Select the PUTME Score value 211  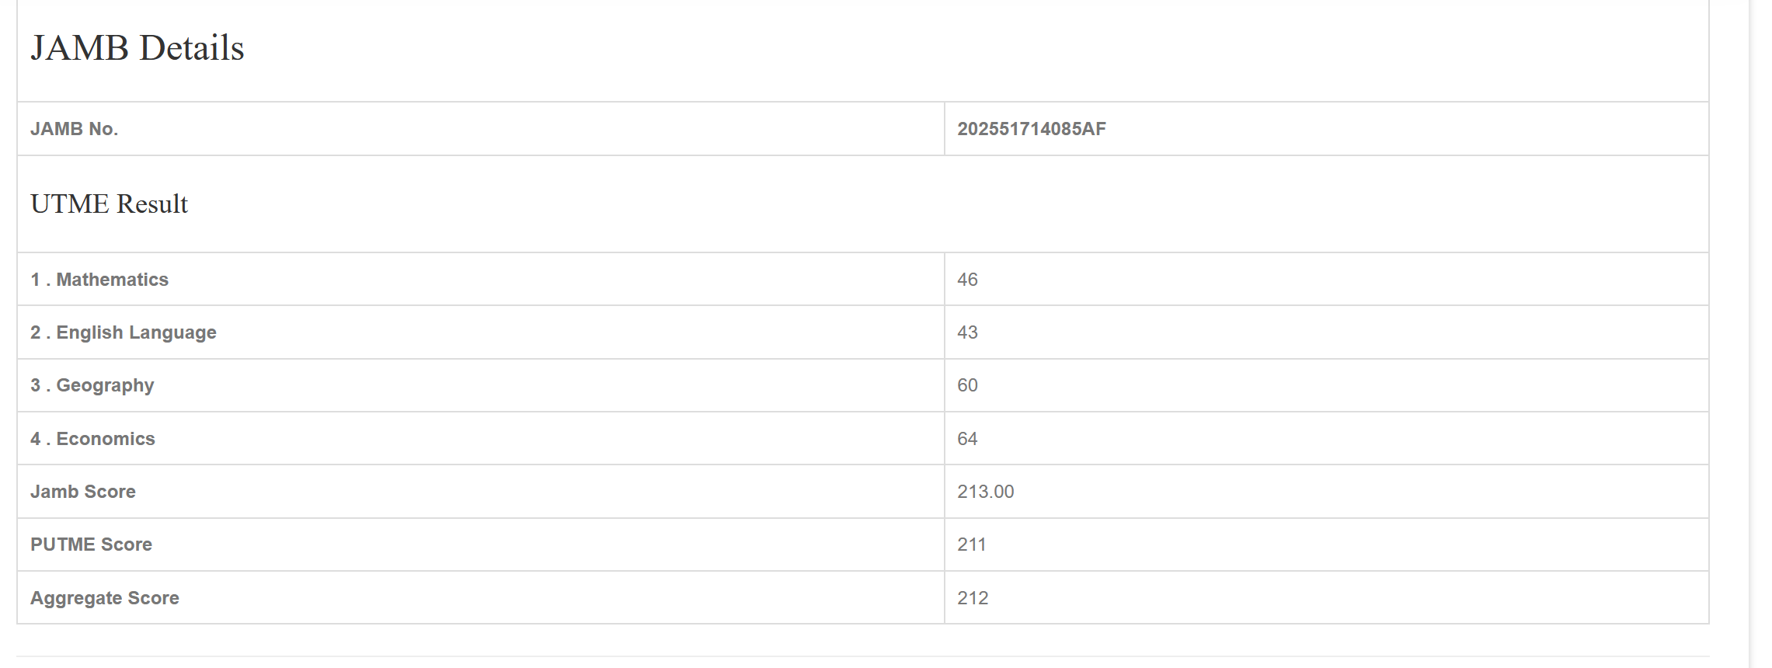click(x=971, y=544)
